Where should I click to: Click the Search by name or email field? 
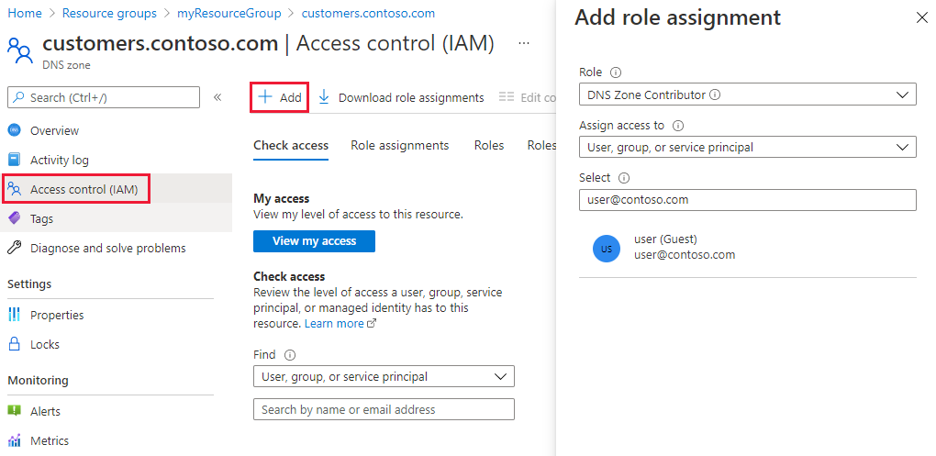tap(383, 409)
